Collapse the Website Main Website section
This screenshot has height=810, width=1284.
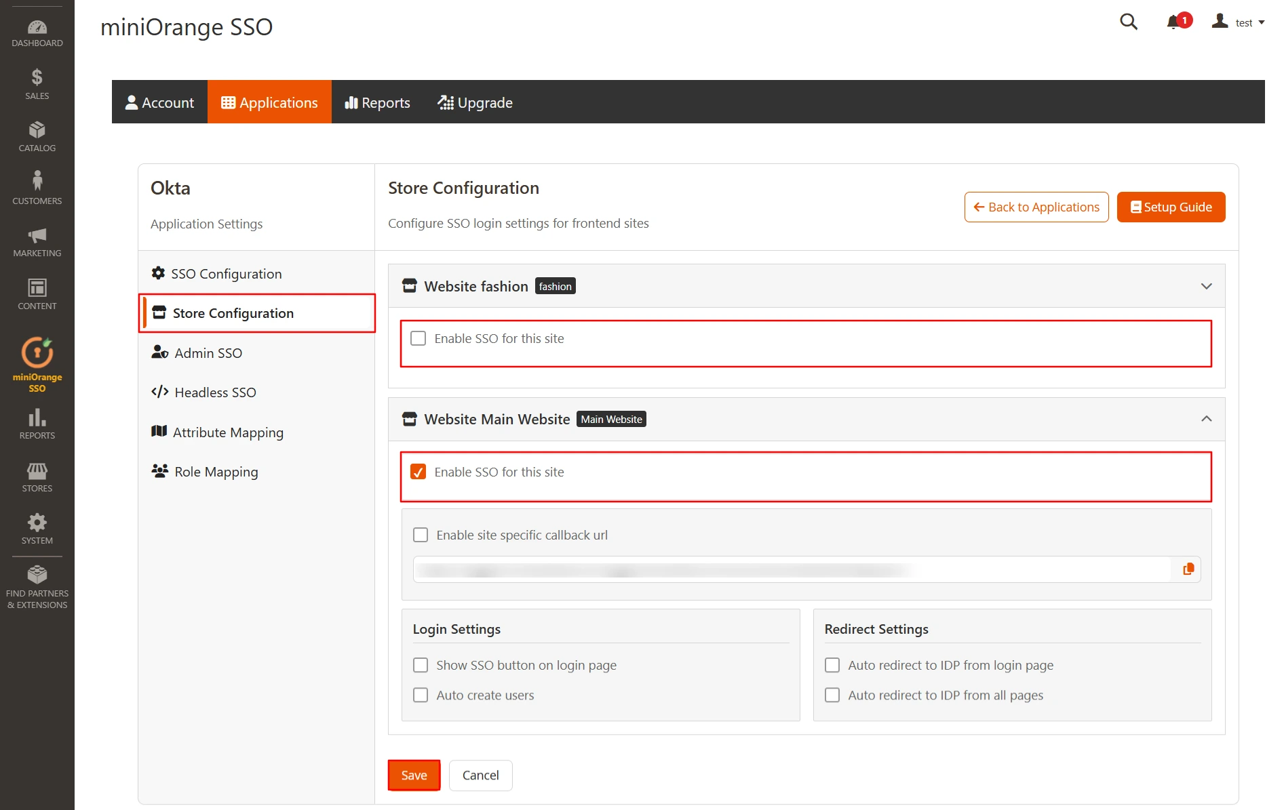1207,419
